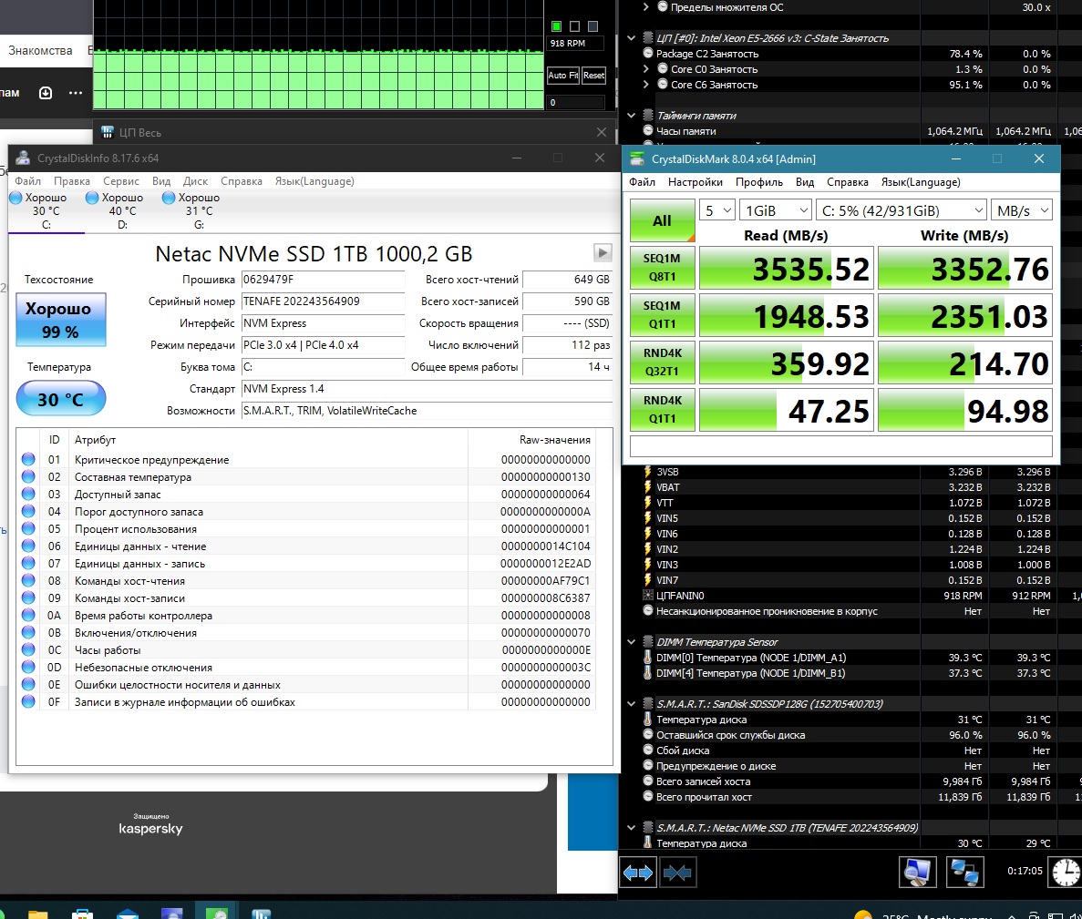This screenshot has width=1082, height=919.
Task: Open the drive dropdown C: 5% (42/931GiB)
Action: point(902,210)
